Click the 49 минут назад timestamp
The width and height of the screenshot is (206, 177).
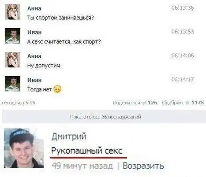82,166
